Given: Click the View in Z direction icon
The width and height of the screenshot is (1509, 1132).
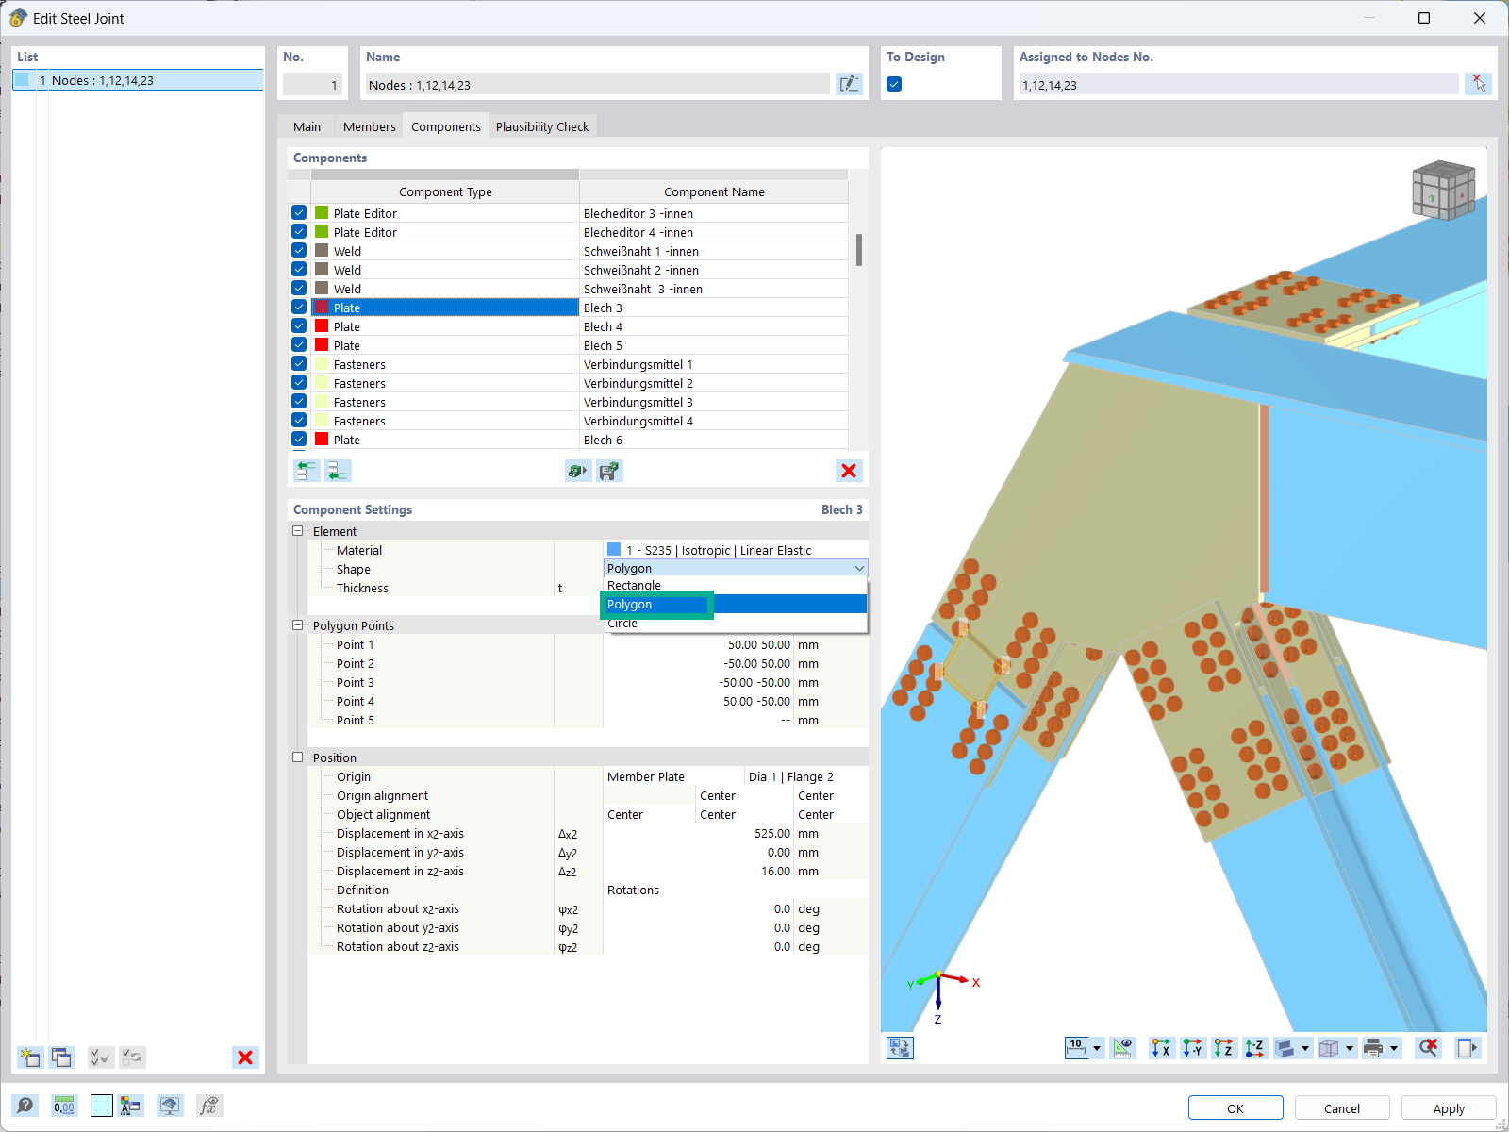Looking at the screenshot, I should [x=1223, y=1047].
